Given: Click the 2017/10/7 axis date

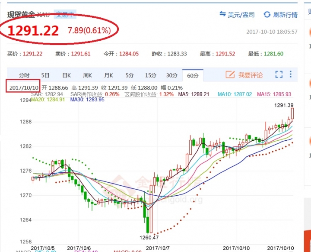Looking at the screenshot, I should click(x=158, y=248).
